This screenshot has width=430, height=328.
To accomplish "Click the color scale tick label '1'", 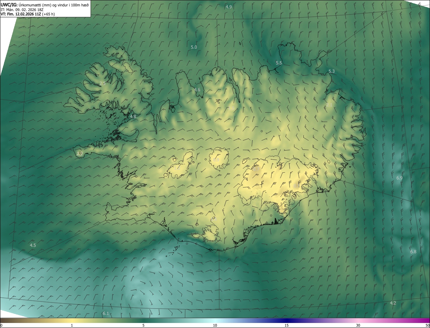I will tap(72, 325).
